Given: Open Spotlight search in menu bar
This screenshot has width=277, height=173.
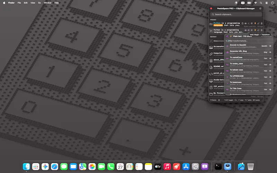Looking at the screenshot, I should click(261, 3).
